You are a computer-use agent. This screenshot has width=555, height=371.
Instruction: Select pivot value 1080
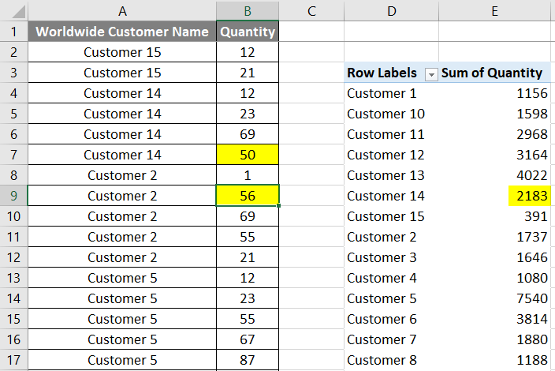495,278
